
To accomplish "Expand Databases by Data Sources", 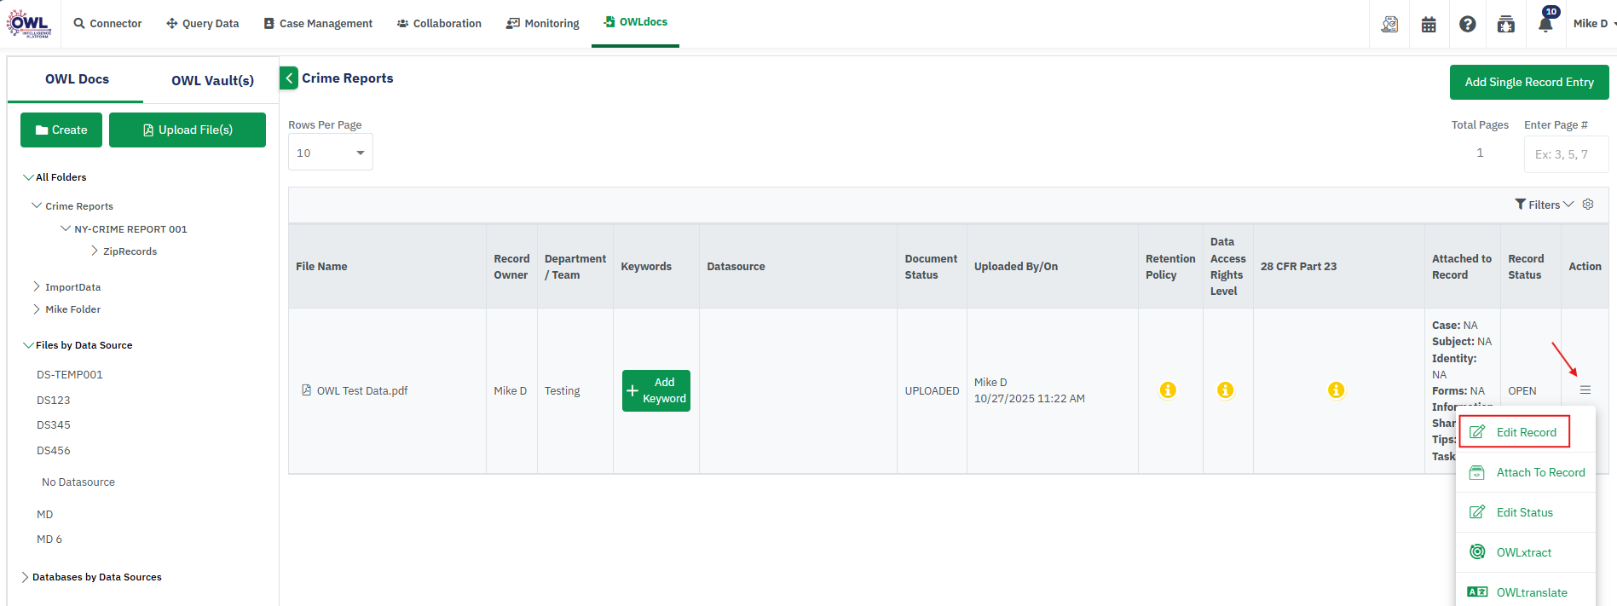I will tap(25, 577).
